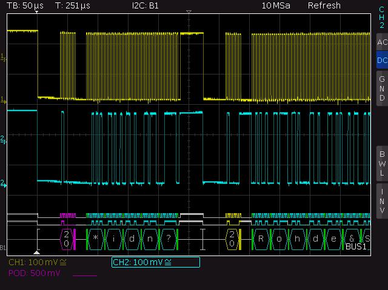Click the white trigger time arrow at bottom left
Viewport: 388px width, 290px height.
[37, 251]
